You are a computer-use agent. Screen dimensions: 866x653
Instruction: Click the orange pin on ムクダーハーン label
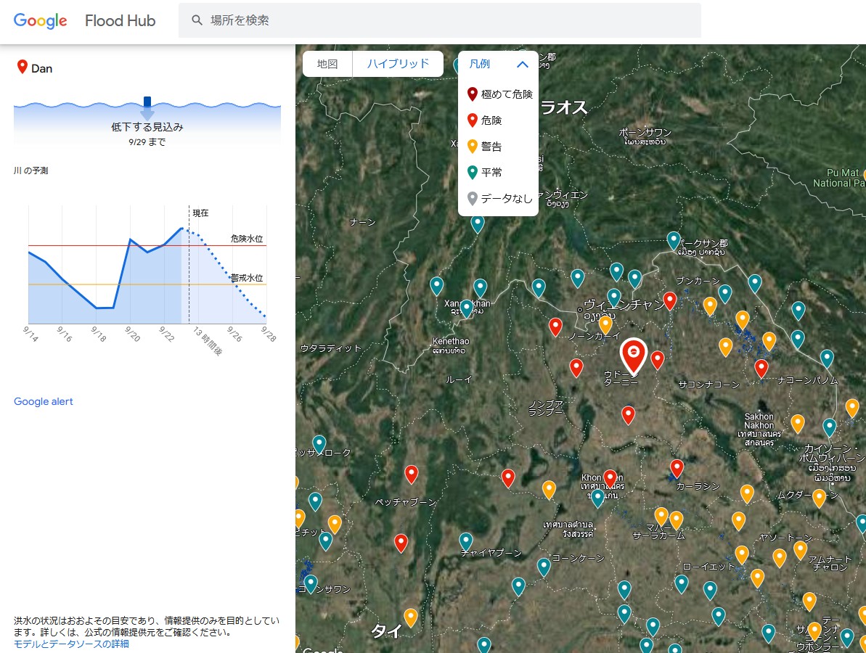pos(819,498)
